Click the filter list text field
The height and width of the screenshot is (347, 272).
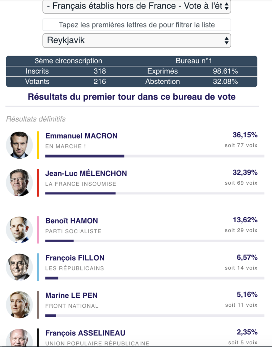point(137,25)
